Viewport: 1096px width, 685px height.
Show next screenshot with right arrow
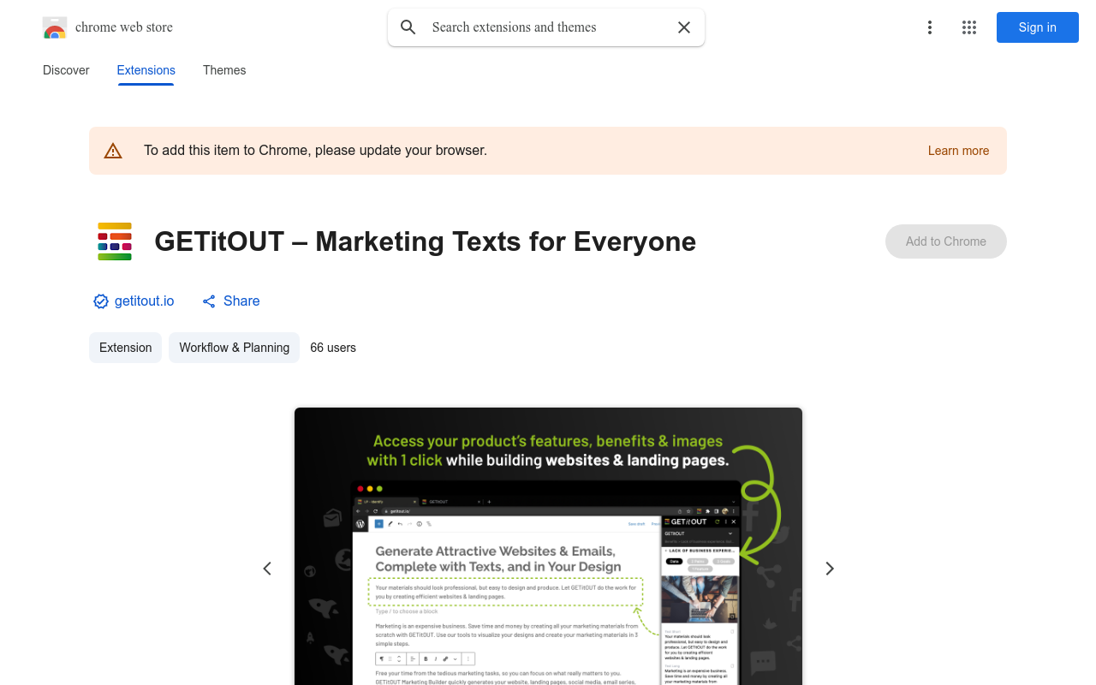click(829, 569)
